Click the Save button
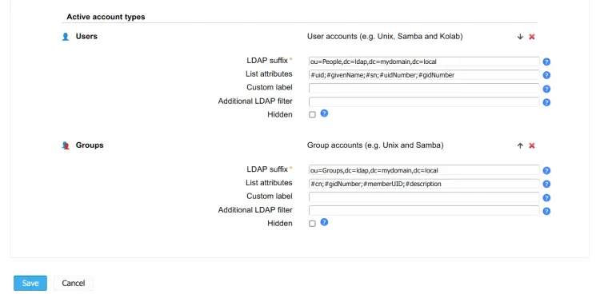Image resolution: width=600 pixels, height=298 pixels. (30, 283)
